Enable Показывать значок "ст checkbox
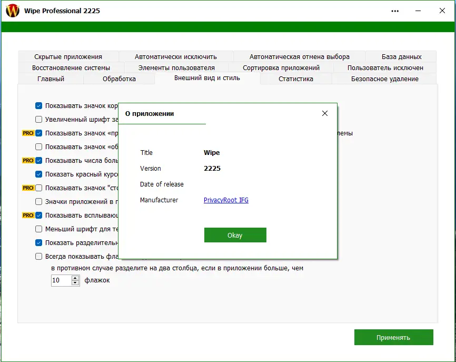Image resolution: width=456 pixels, height=362 pixels. (38, 188)
